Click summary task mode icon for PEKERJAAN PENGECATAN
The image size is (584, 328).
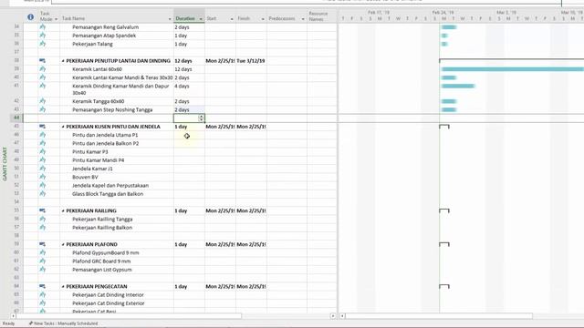(x=43, y=286)
